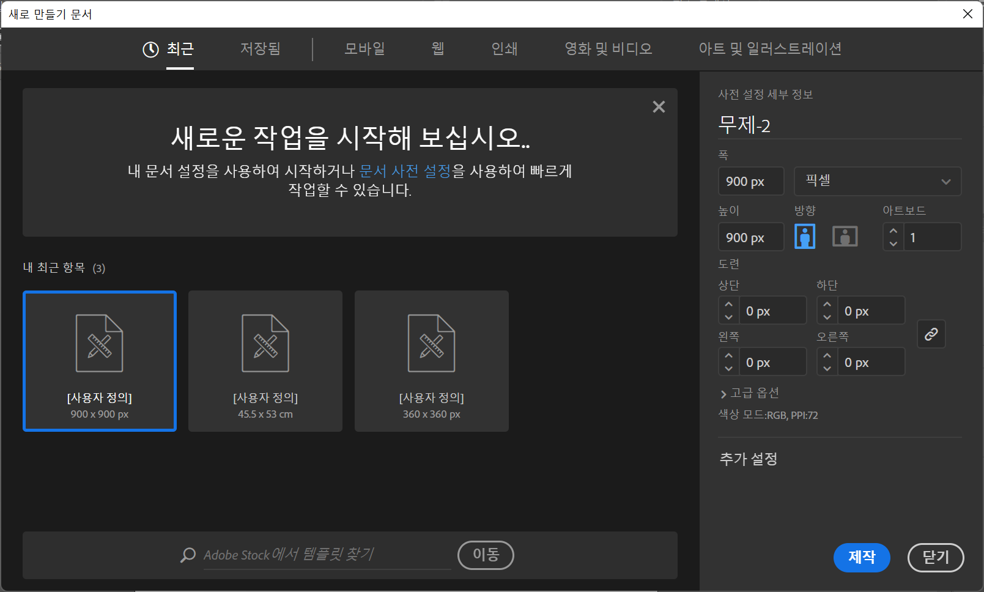Switch to the 저장됨 tab
The image size is (984, 592).
261,49
